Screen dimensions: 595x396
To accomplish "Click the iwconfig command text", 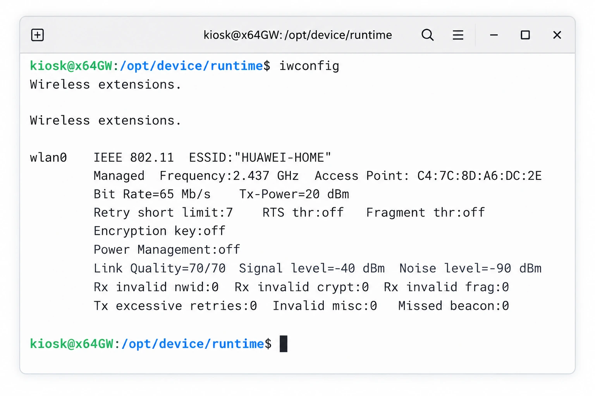I will coord(309,66).
